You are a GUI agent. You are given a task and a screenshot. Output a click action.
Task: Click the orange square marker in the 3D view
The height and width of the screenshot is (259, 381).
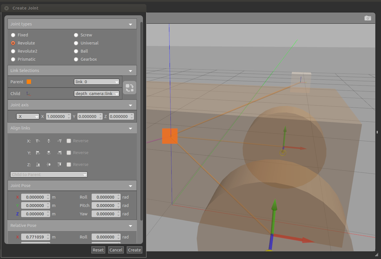tap(170, 136)
